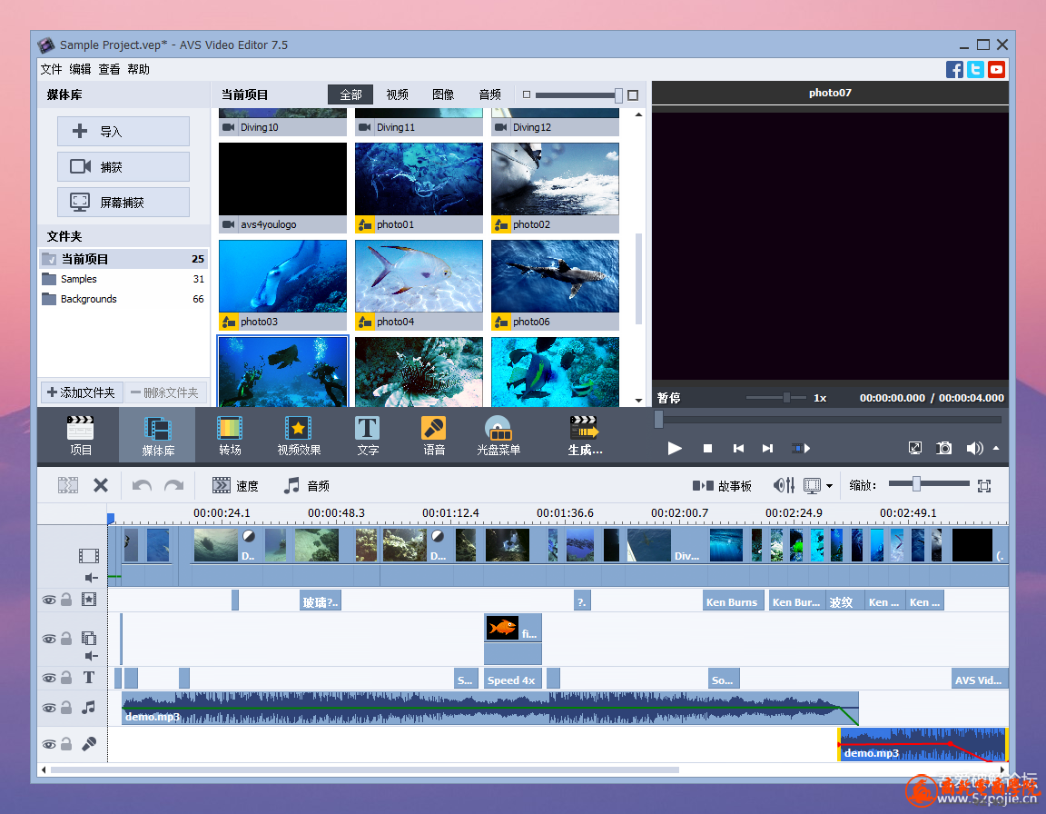Hide the video overlay track
1046x814 pixels.
[x=49, y=639]
